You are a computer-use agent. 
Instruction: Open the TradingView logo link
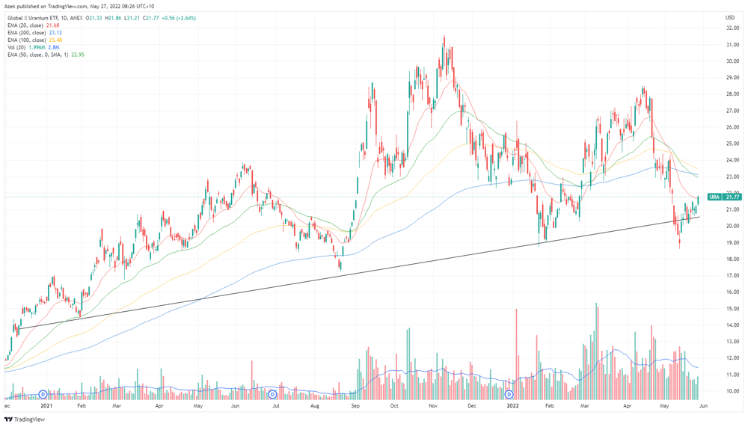(25, 420)
